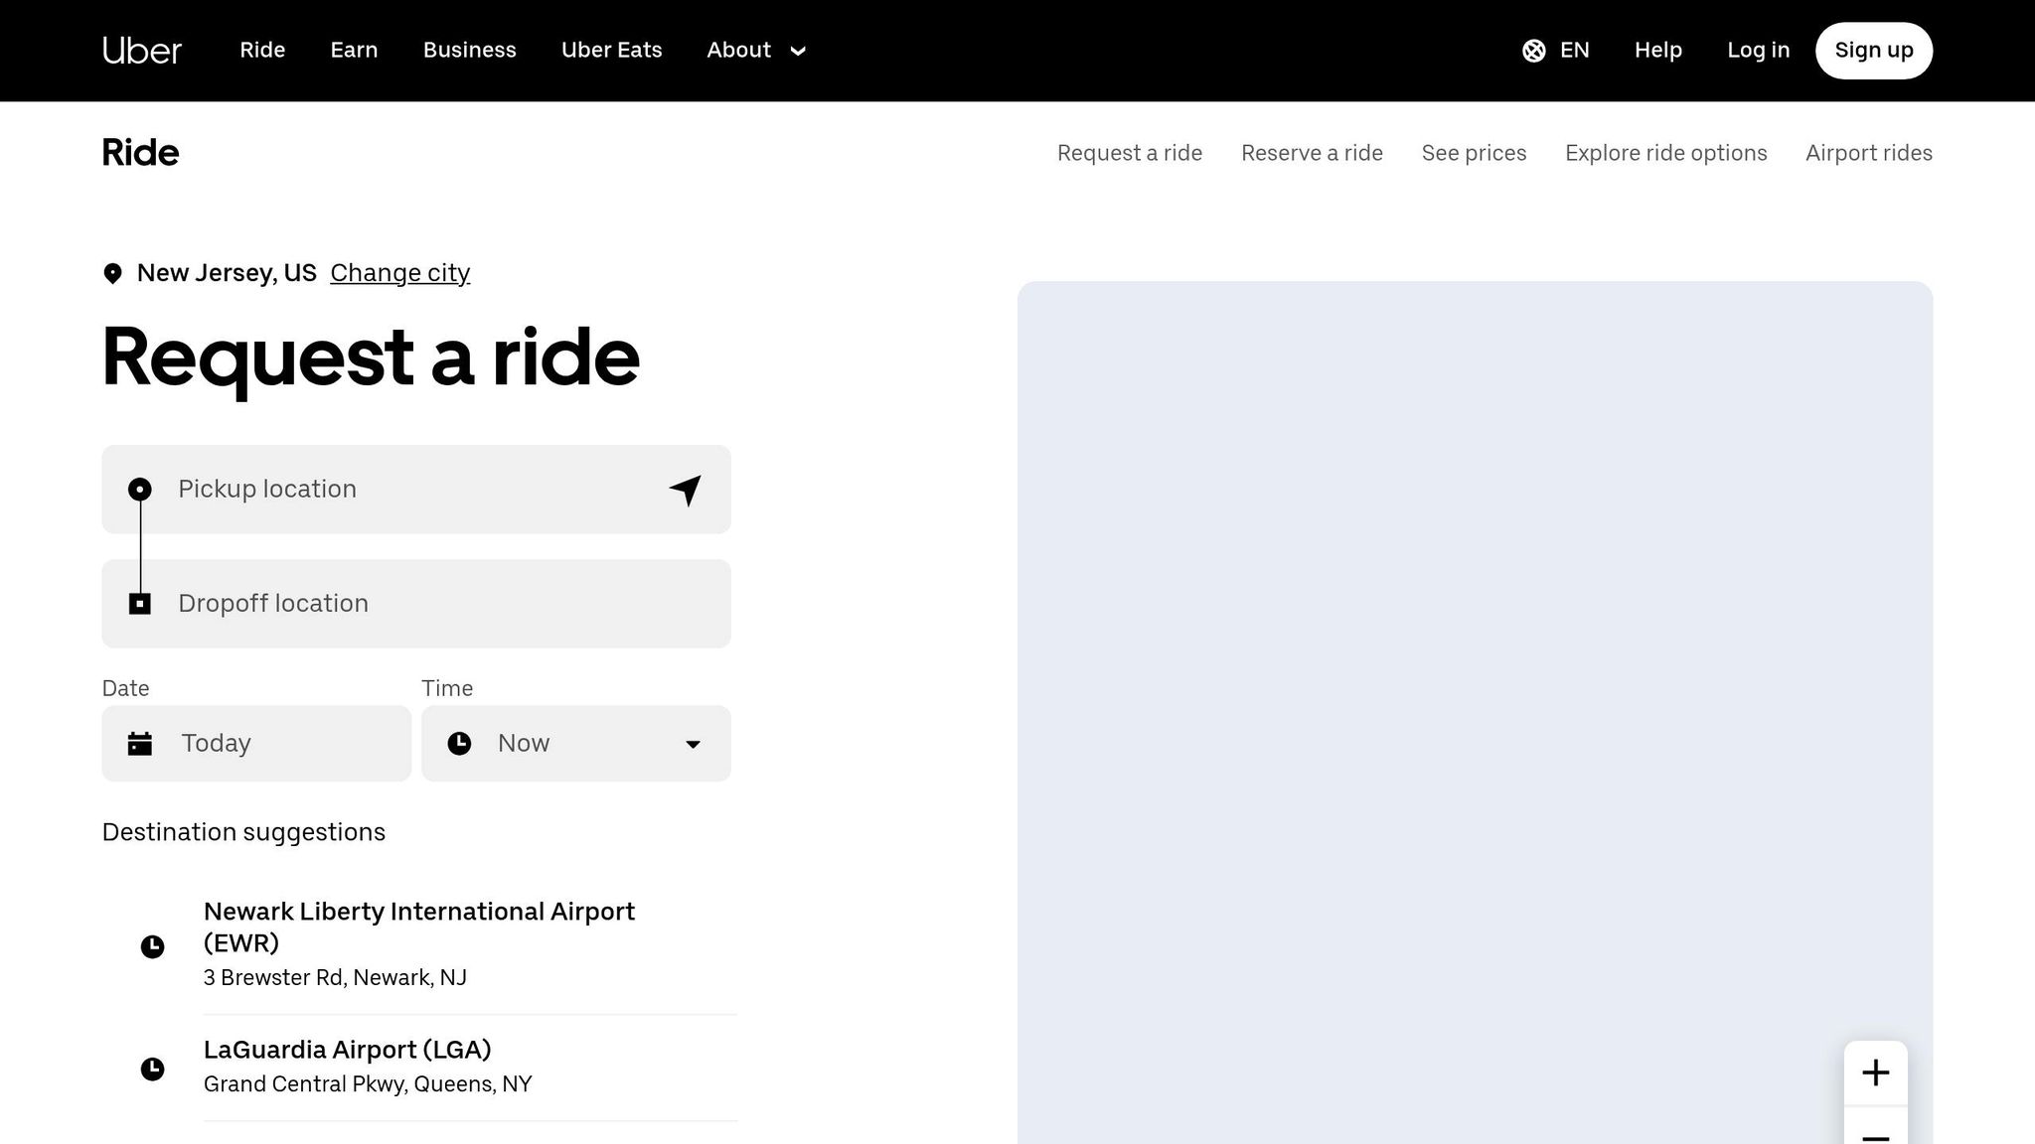Viewport: 2035px width, 1144px height.
Task: Zoom out on the map with minus icon
Action: [1875, 1138]
